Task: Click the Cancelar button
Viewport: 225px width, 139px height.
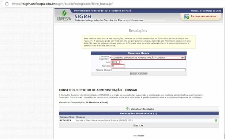Action: coord(143,74)
